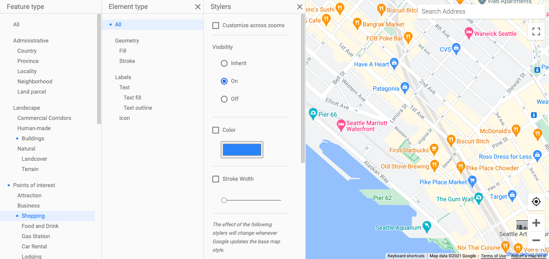Select Text element type

click(124, 88)
